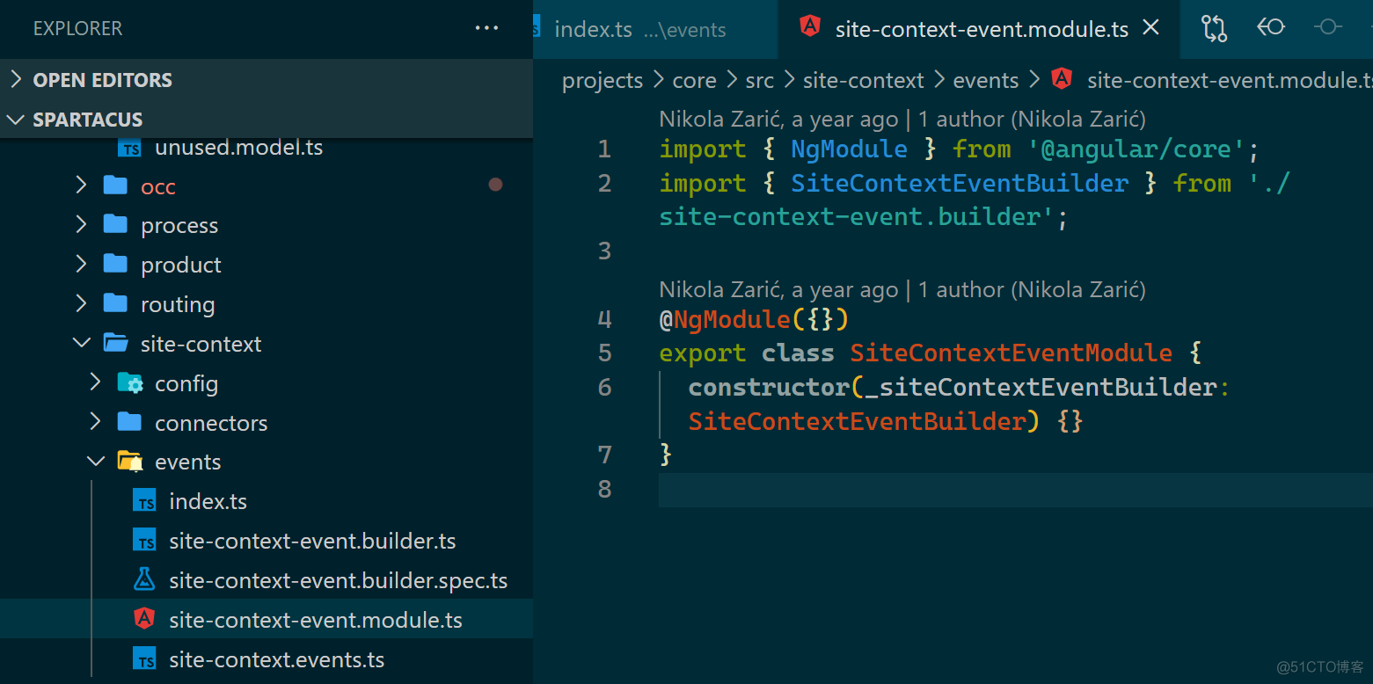This screenshot has width=1373, height=684.
Task: Click line number 1 in the gutter
Action: pos(604,149)
